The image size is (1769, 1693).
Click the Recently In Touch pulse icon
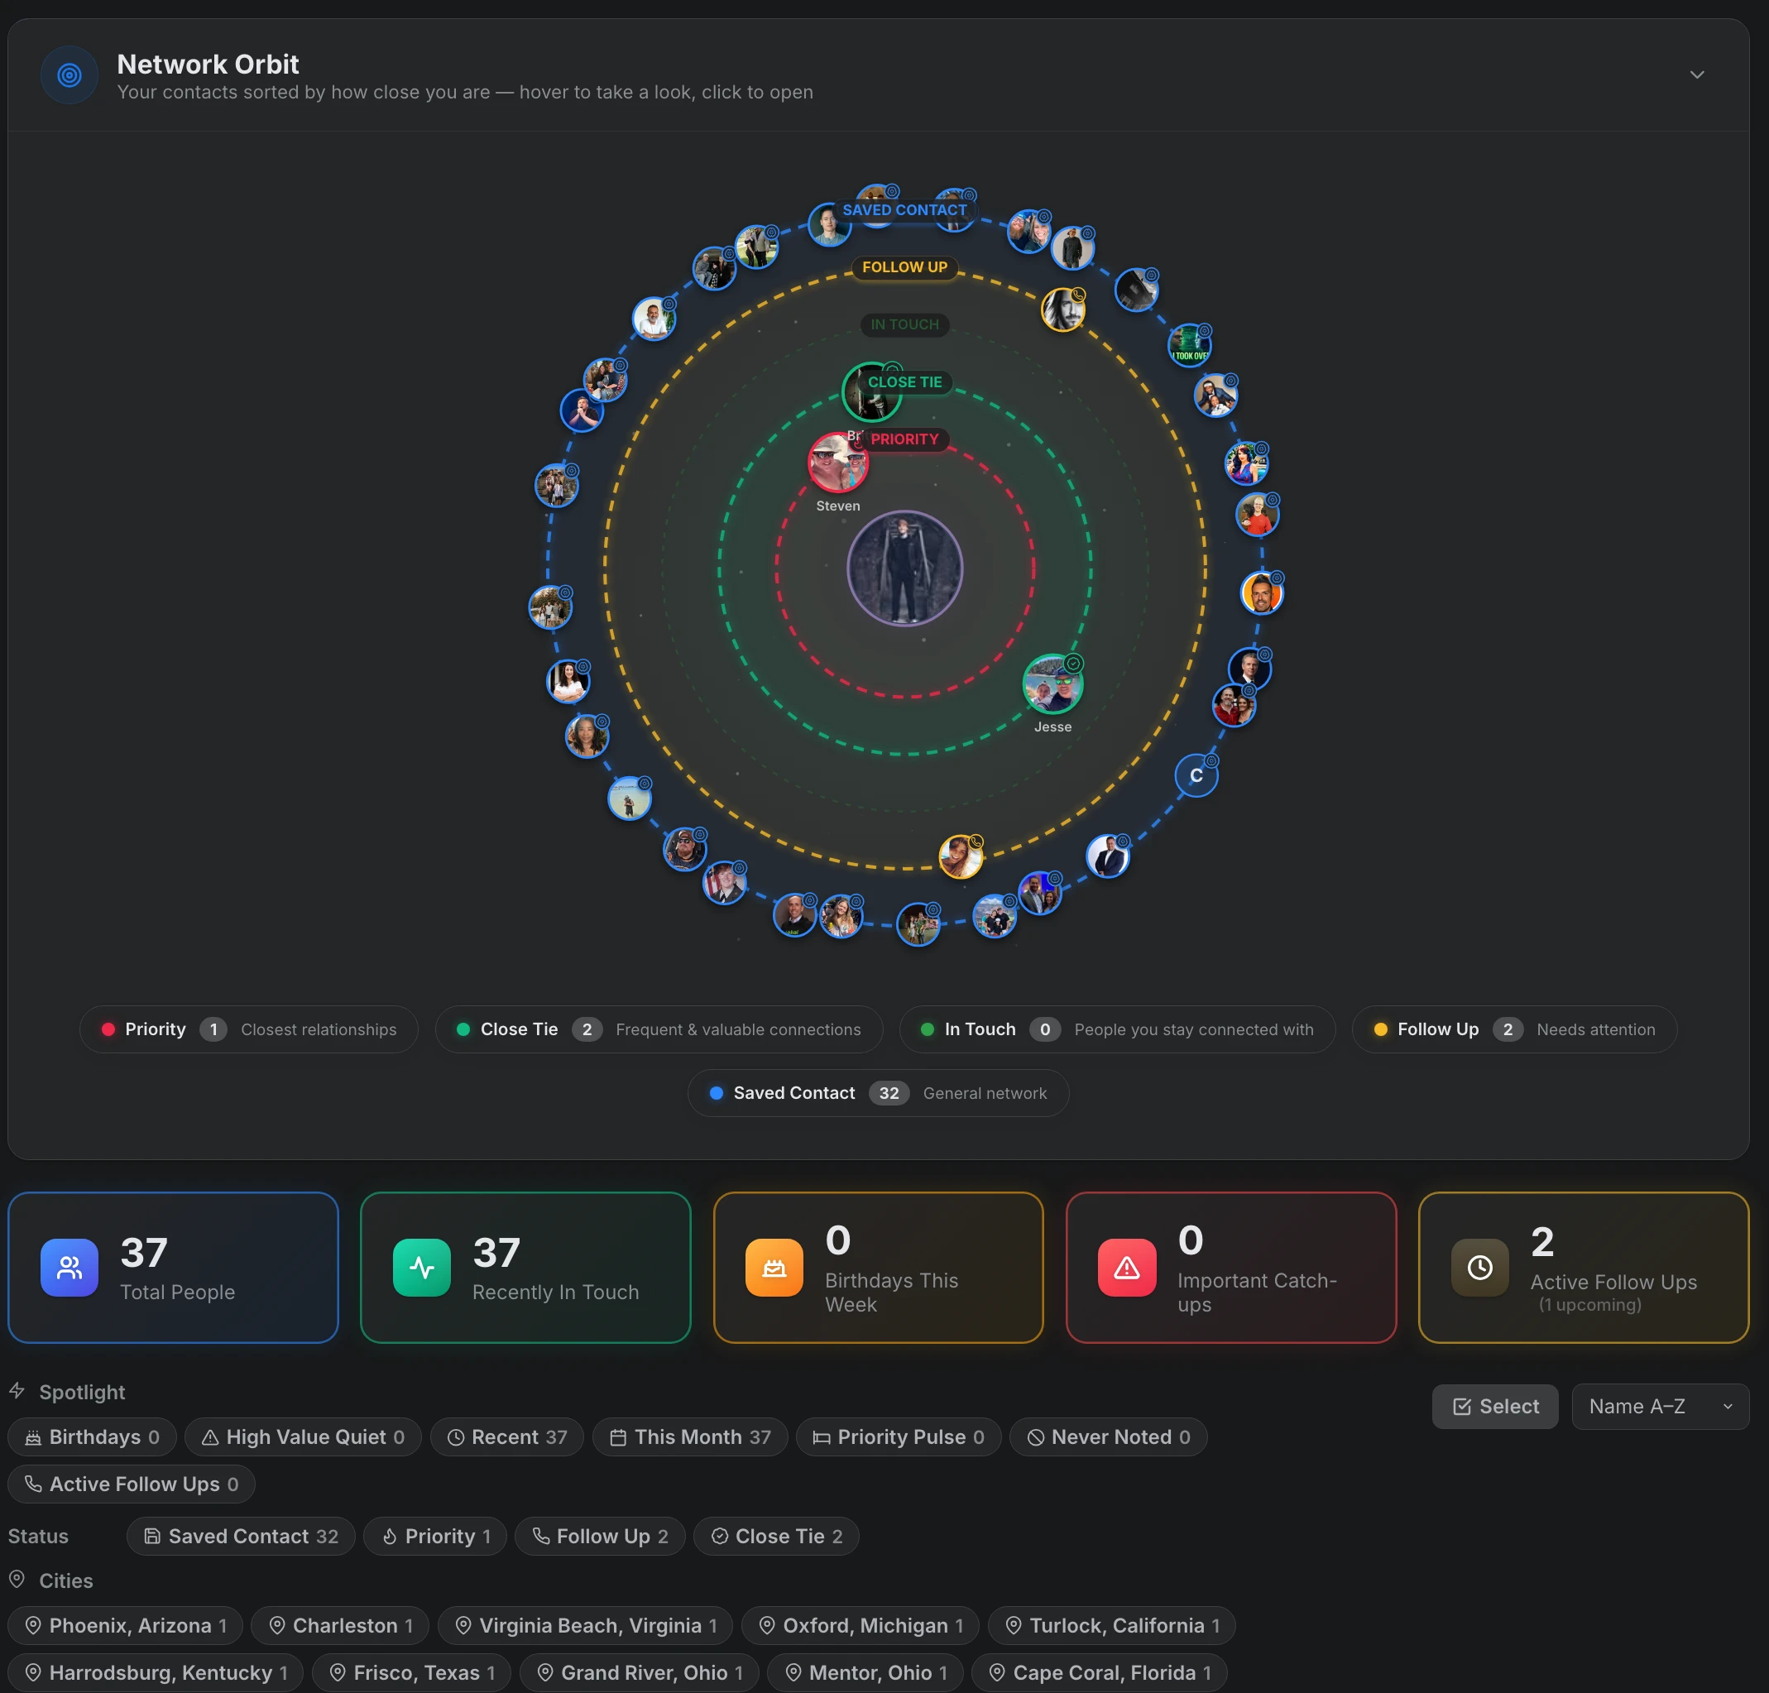pos(421,1268)
